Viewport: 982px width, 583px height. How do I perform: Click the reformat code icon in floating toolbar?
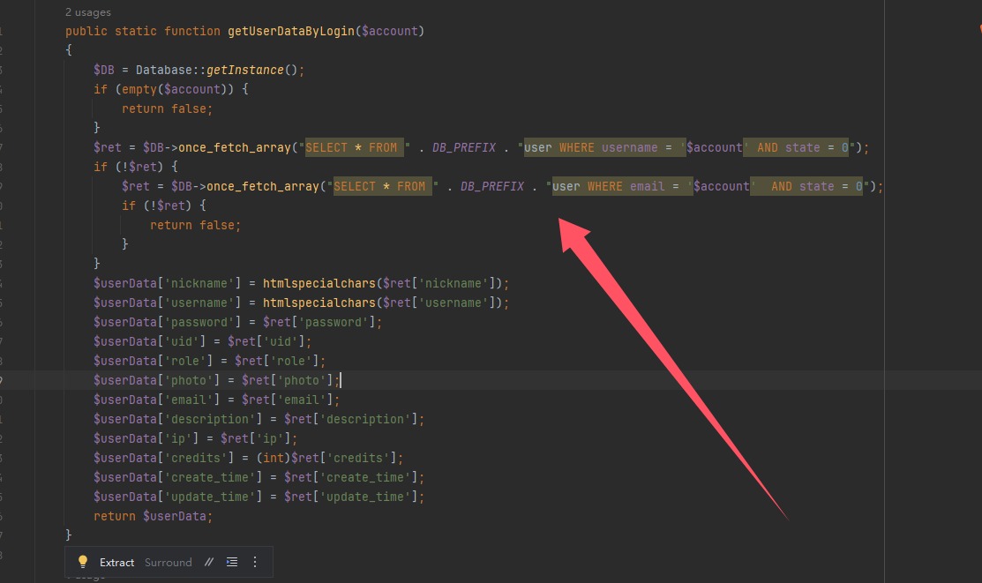pos(232,562)
